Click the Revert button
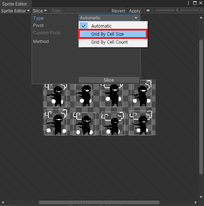The image size is (204, 206). click(x=119, y=11)
